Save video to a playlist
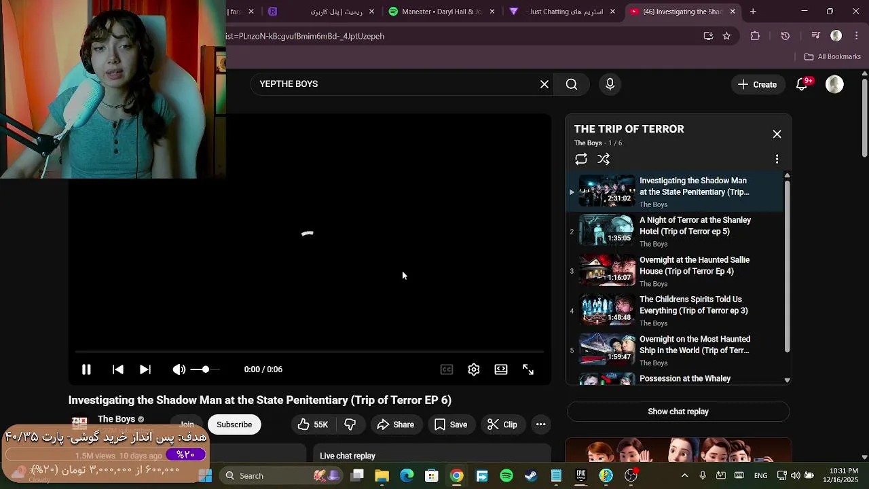869x489 pixels. (x=451, y=424)
